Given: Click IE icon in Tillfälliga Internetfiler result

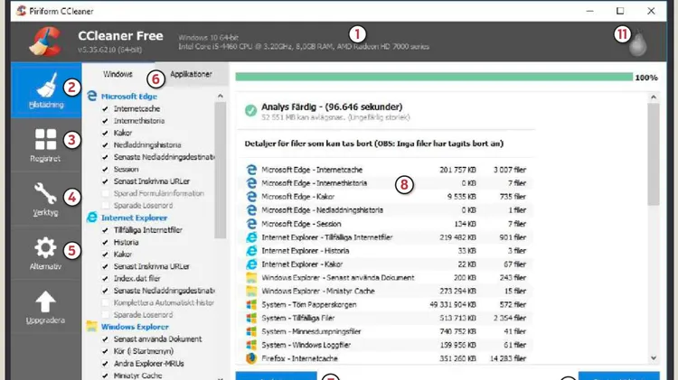Looking at the screenshot, I should [251, 237].
